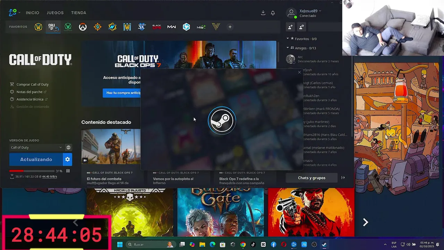
Task: Open the combate multijugador video thumbnail
Action: click(x=111, y=147)
